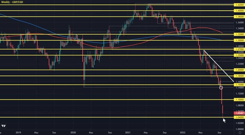
Task: Click the 1.10000 price level label
Action: 239,99
